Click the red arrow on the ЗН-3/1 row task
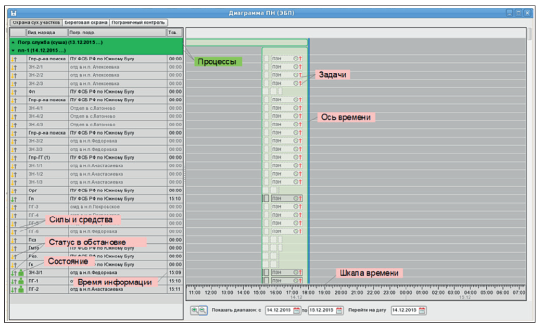The image size is (543, 327). pos(300,272)
